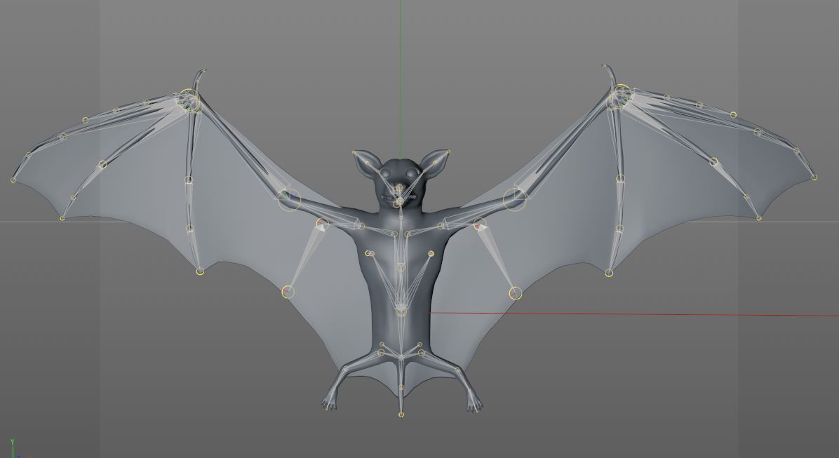This screenshot has height=458, width=839.
Task: Click the outermost finger-tip joint of the screen-left wing
Action: pyautogui.click(x=13, y=180)
